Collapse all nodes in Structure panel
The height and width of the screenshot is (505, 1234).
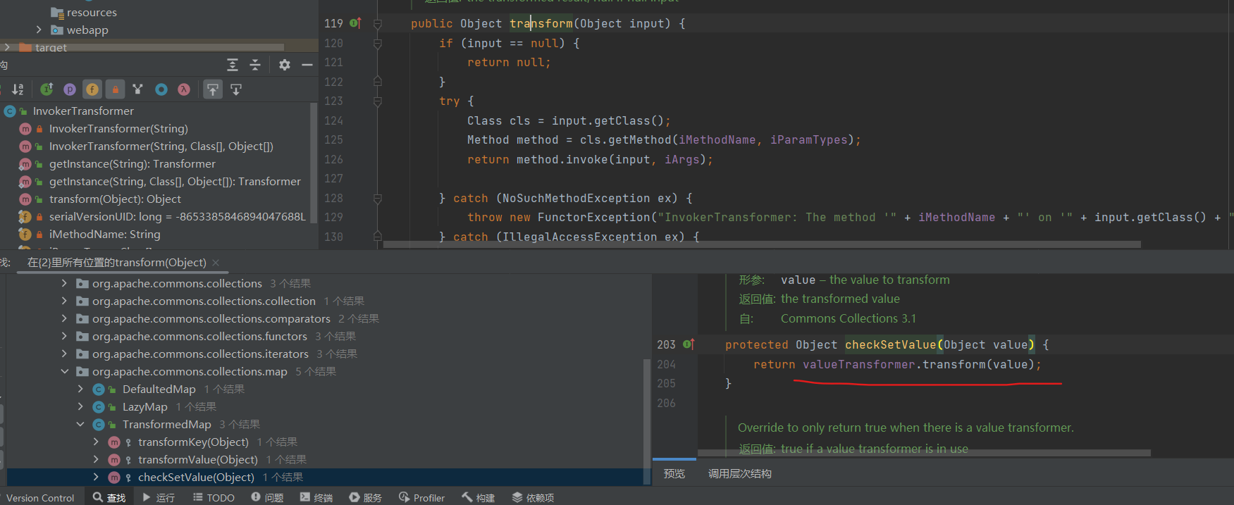click(x=255, y=65)
